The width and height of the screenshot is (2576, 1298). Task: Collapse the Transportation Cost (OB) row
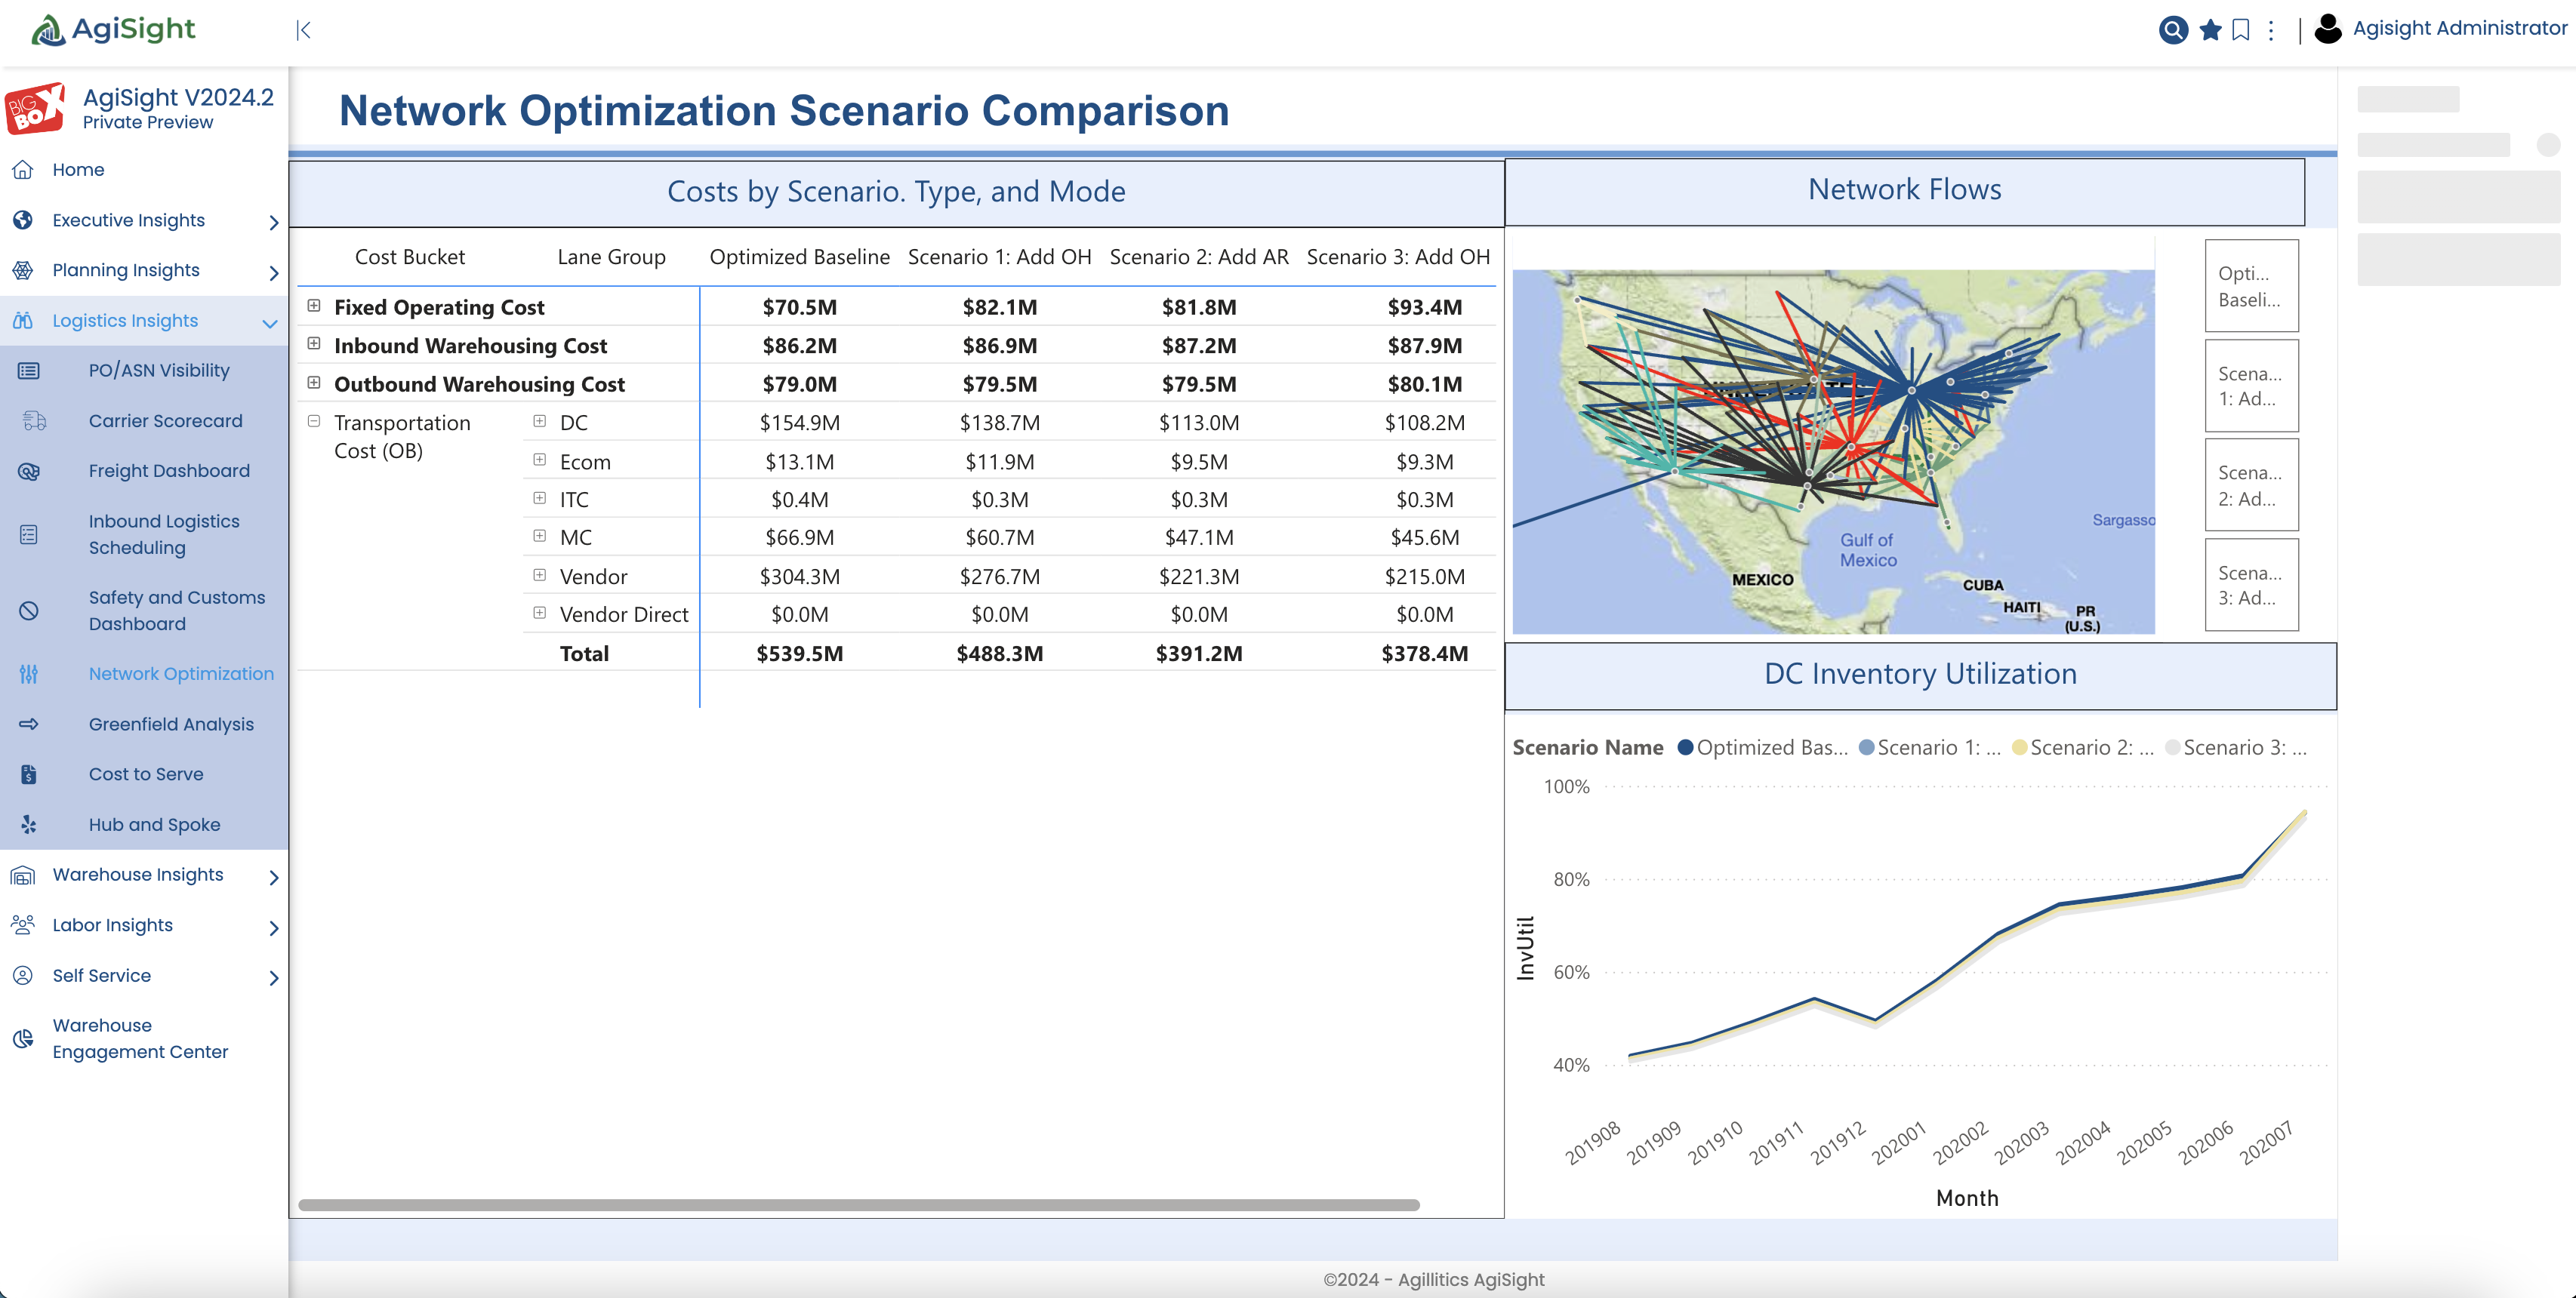(x=314, y=422)
